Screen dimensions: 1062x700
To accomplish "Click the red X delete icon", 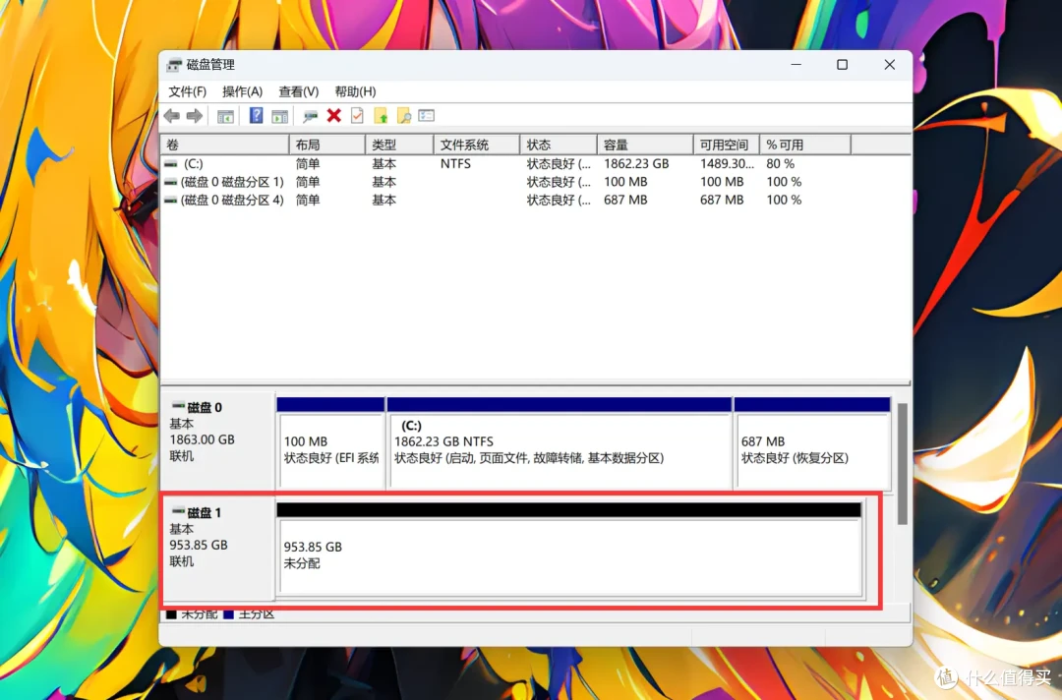I will 334,116.
